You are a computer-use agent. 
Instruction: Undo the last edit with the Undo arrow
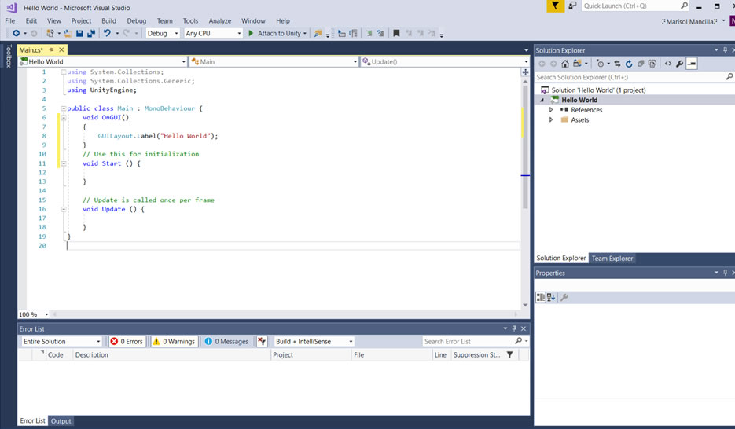tap(107, 33)
